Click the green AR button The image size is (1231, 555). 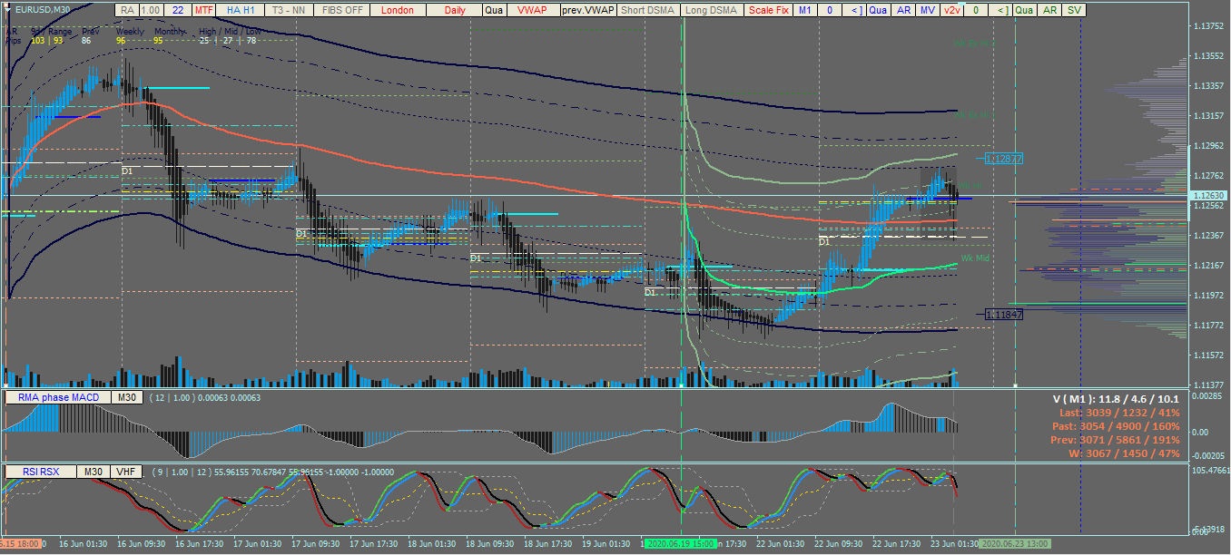tap(1049, 10)
